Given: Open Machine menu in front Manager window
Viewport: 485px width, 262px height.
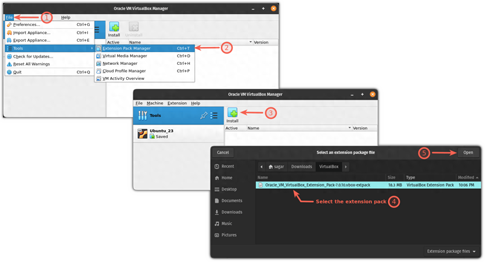Looking at the screenshot, I should pyautogui.click(x=155, y=103).
